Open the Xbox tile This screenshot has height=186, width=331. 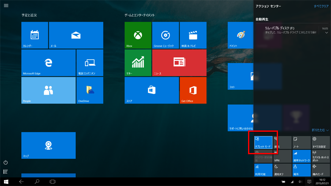point(138,35)
